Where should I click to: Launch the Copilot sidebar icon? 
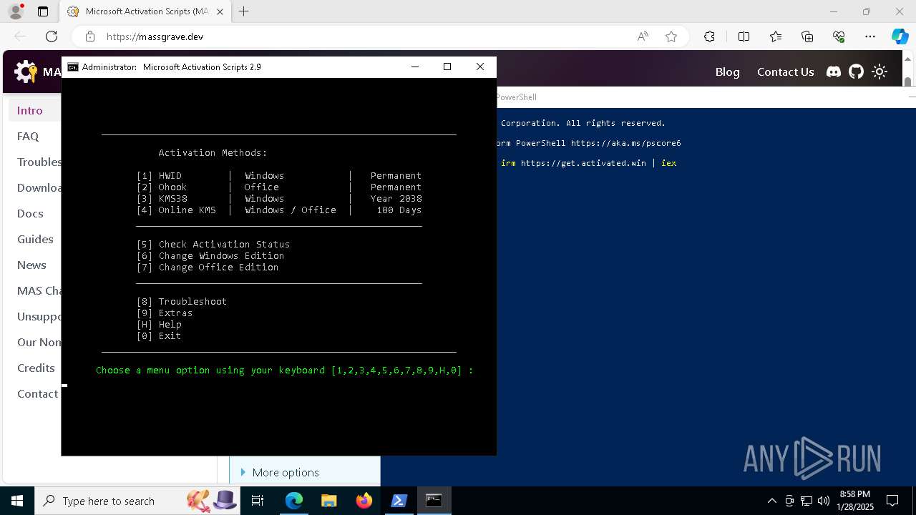point(900,36)
